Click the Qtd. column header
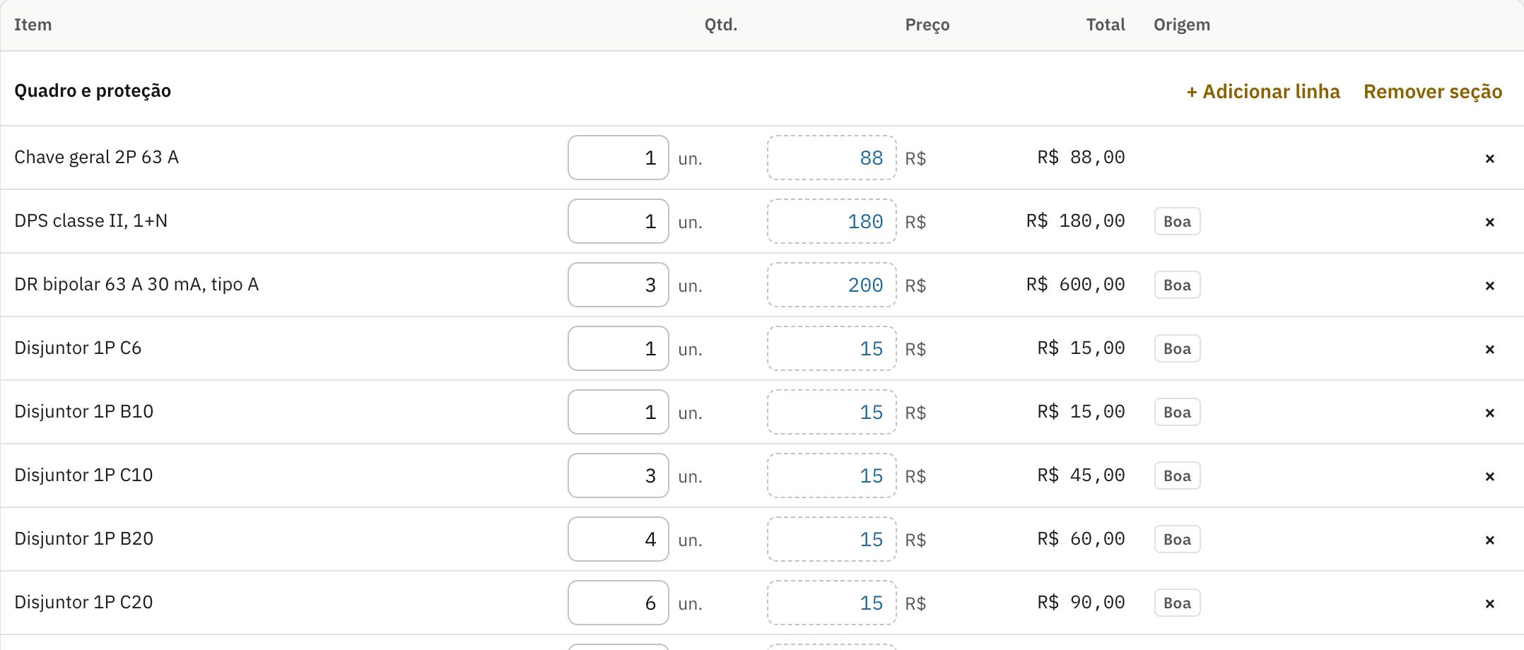 pyautogui.click(x=721, y=25)
